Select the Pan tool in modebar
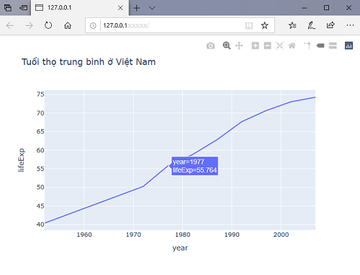The width and height of the screenshot is (360, 275). (239, 45)
